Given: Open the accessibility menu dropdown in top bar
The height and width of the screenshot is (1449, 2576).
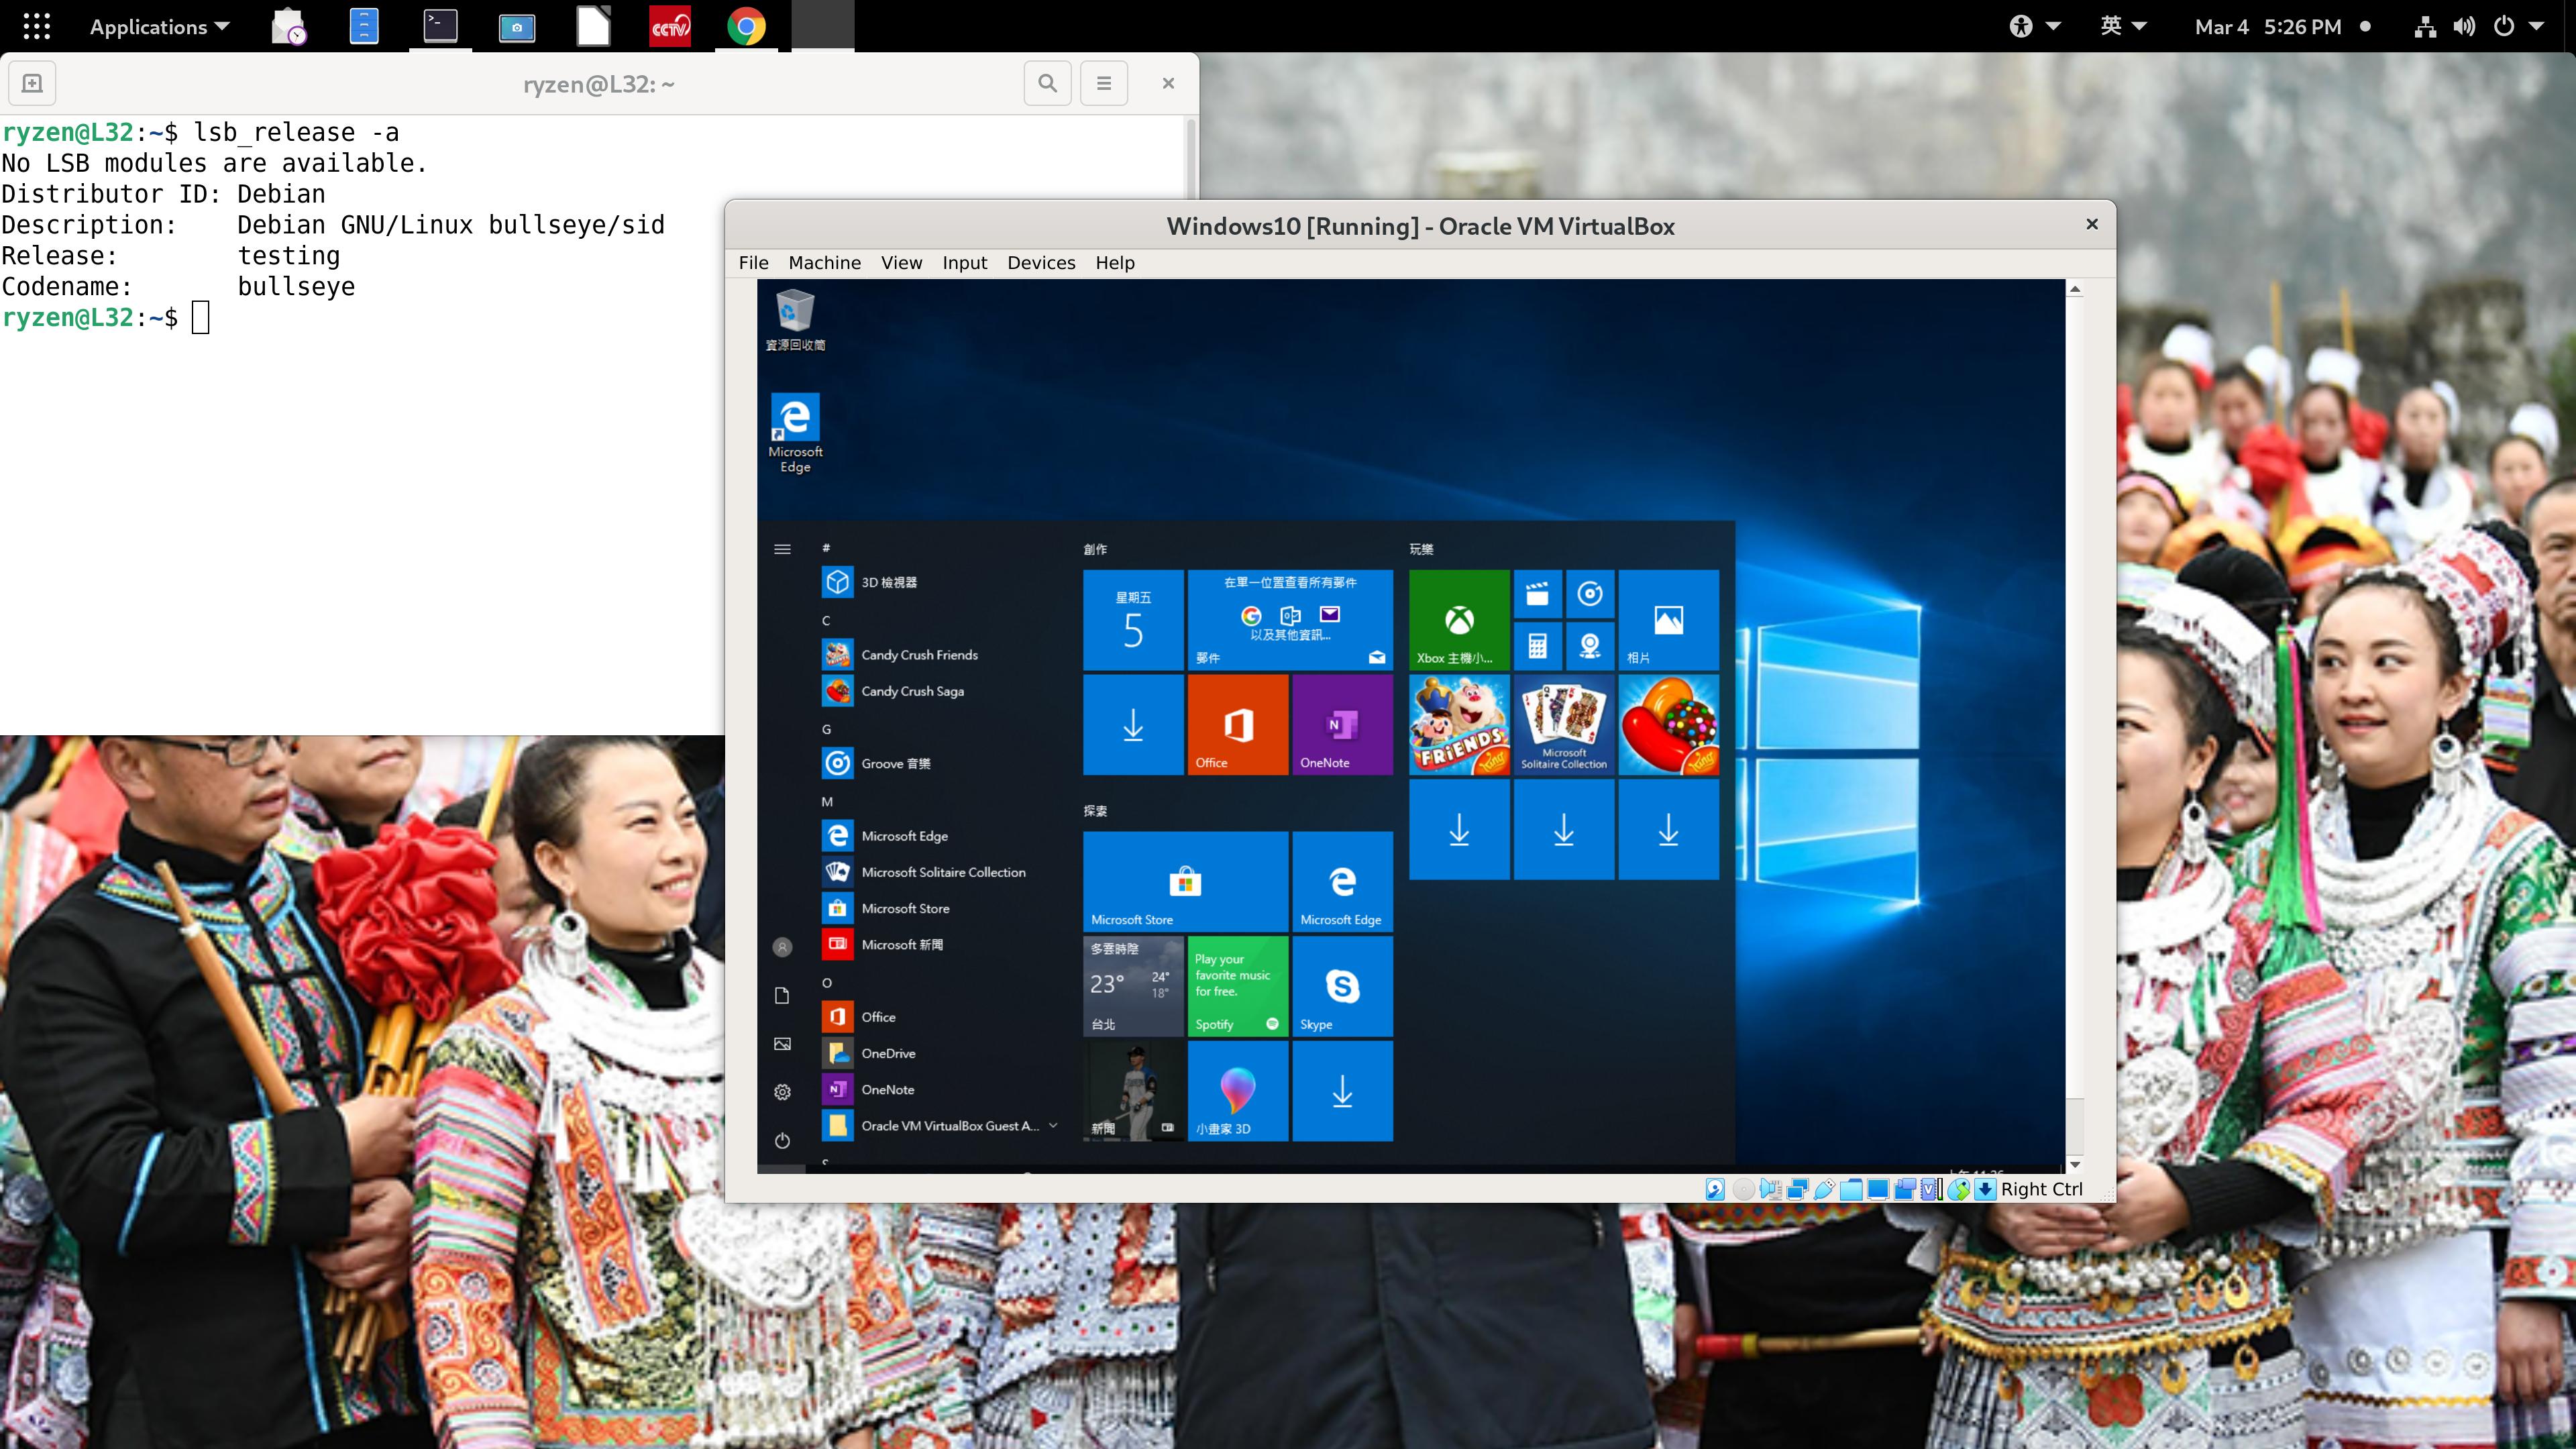Looking at the screenshot, I should point(2035,26).
